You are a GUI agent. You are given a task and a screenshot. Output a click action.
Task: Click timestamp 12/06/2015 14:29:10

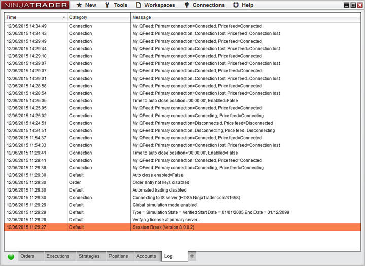pos(26,56)
